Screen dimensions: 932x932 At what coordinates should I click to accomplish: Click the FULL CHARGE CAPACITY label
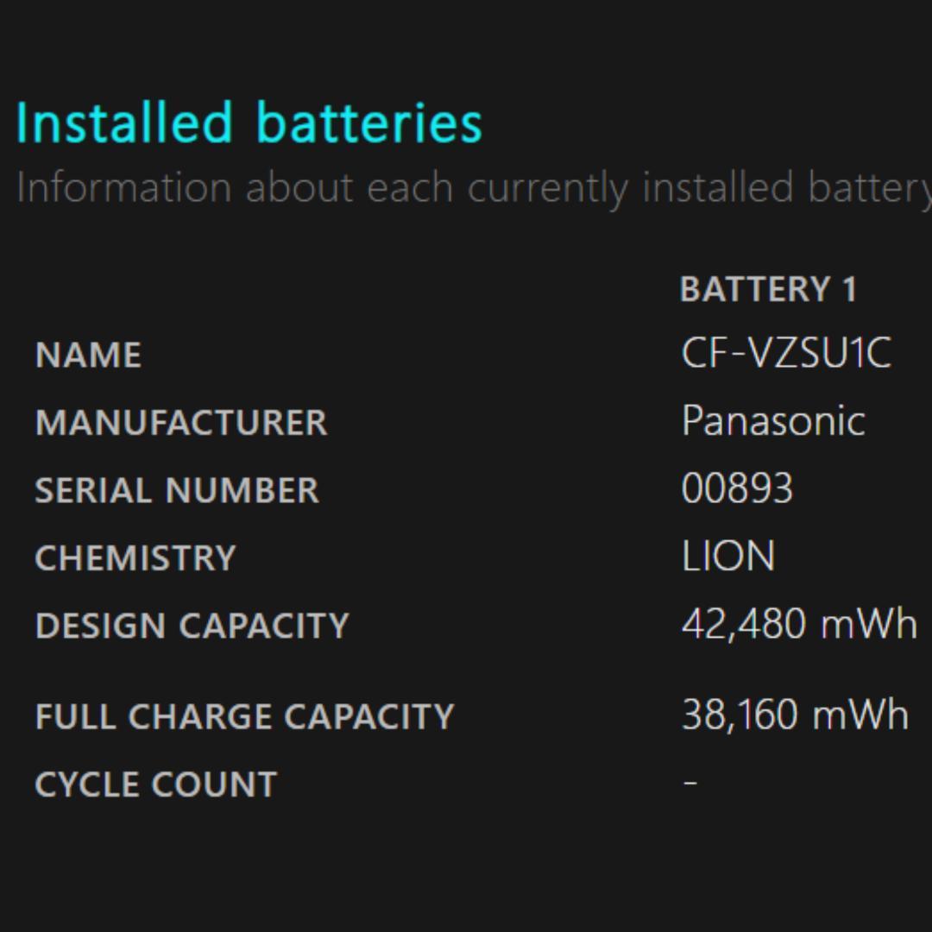click(x=244, y=717)
